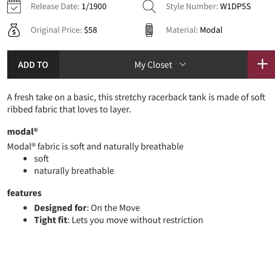Select the style number W1DP5S
The image size is (275, 275).
235,7
